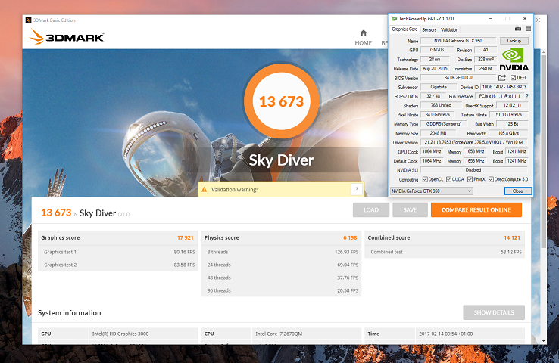Click the BIOS export share icon
The height and width of the screenshot is (363, 559).
502,77
